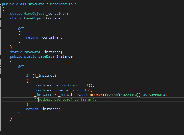
Task: Click the 'static GameObject _container;' field declaration
Action: click(x=39, y=14)
